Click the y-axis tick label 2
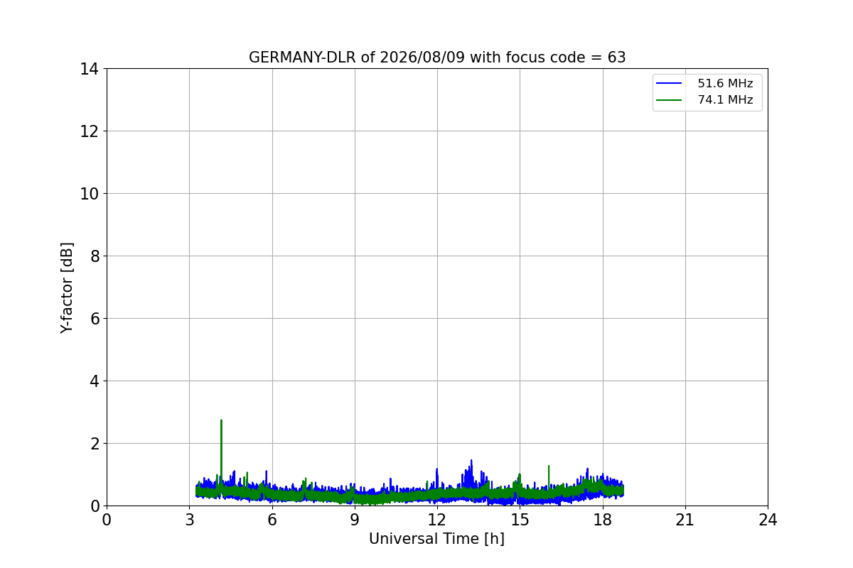Image resolution: width=853 pixels, height=568 pixels. coord(95,444)
